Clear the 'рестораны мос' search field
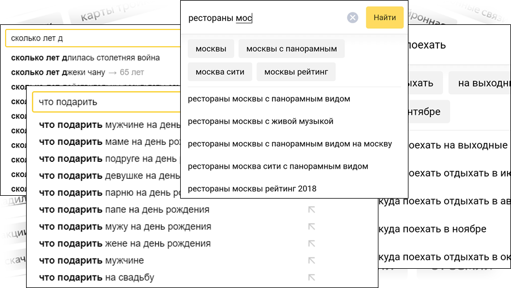511x288 pixels. pyautogui.click(x=352, y=18)
